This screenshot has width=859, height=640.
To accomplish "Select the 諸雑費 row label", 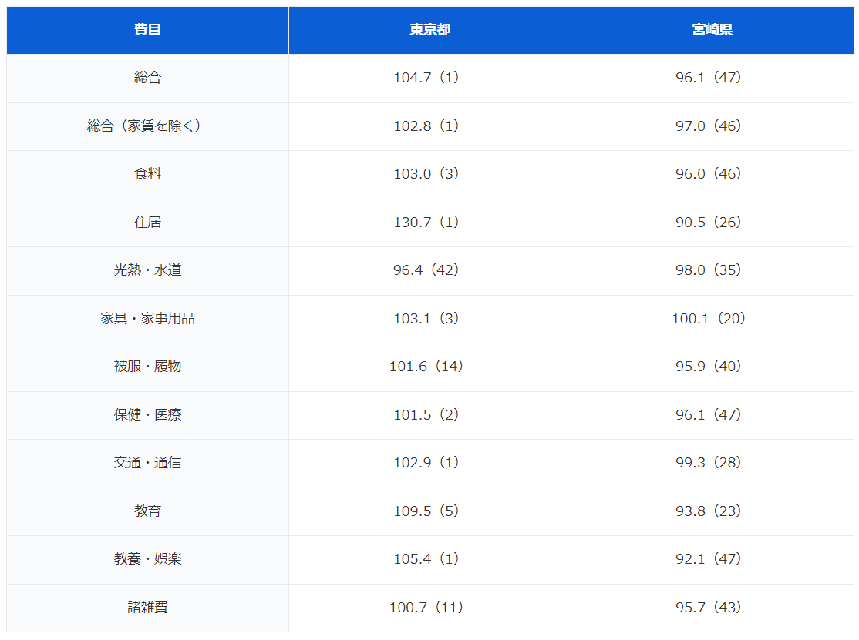I will [x=147, y=607].
